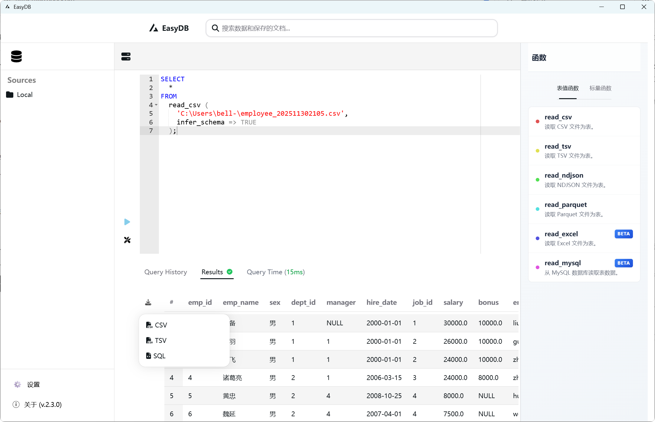Click the database icon in the left sidebar

click(x=16, y=56)
